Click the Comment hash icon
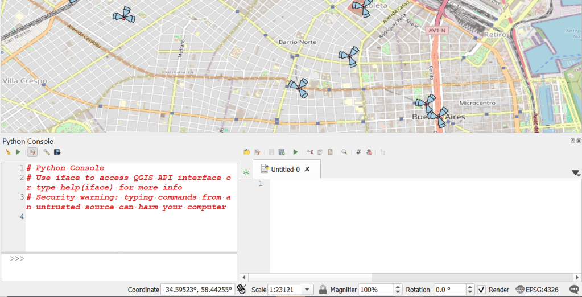The image size is (582, 297). coord(358,152)
